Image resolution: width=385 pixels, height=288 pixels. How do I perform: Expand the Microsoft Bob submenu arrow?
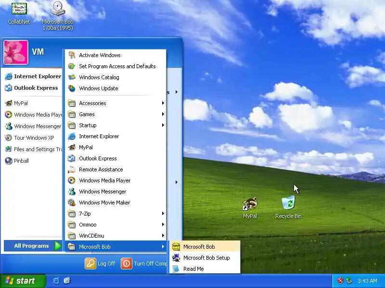click(163, 247)
